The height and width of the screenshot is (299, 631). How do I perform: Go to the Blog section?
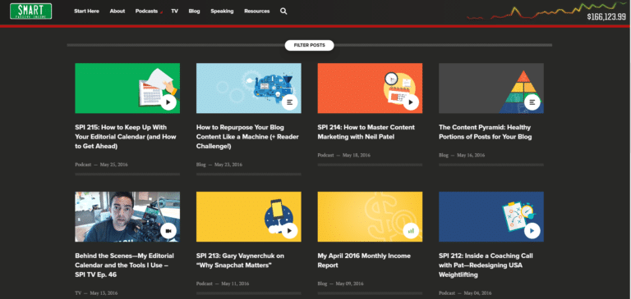[x=194, y=11]
